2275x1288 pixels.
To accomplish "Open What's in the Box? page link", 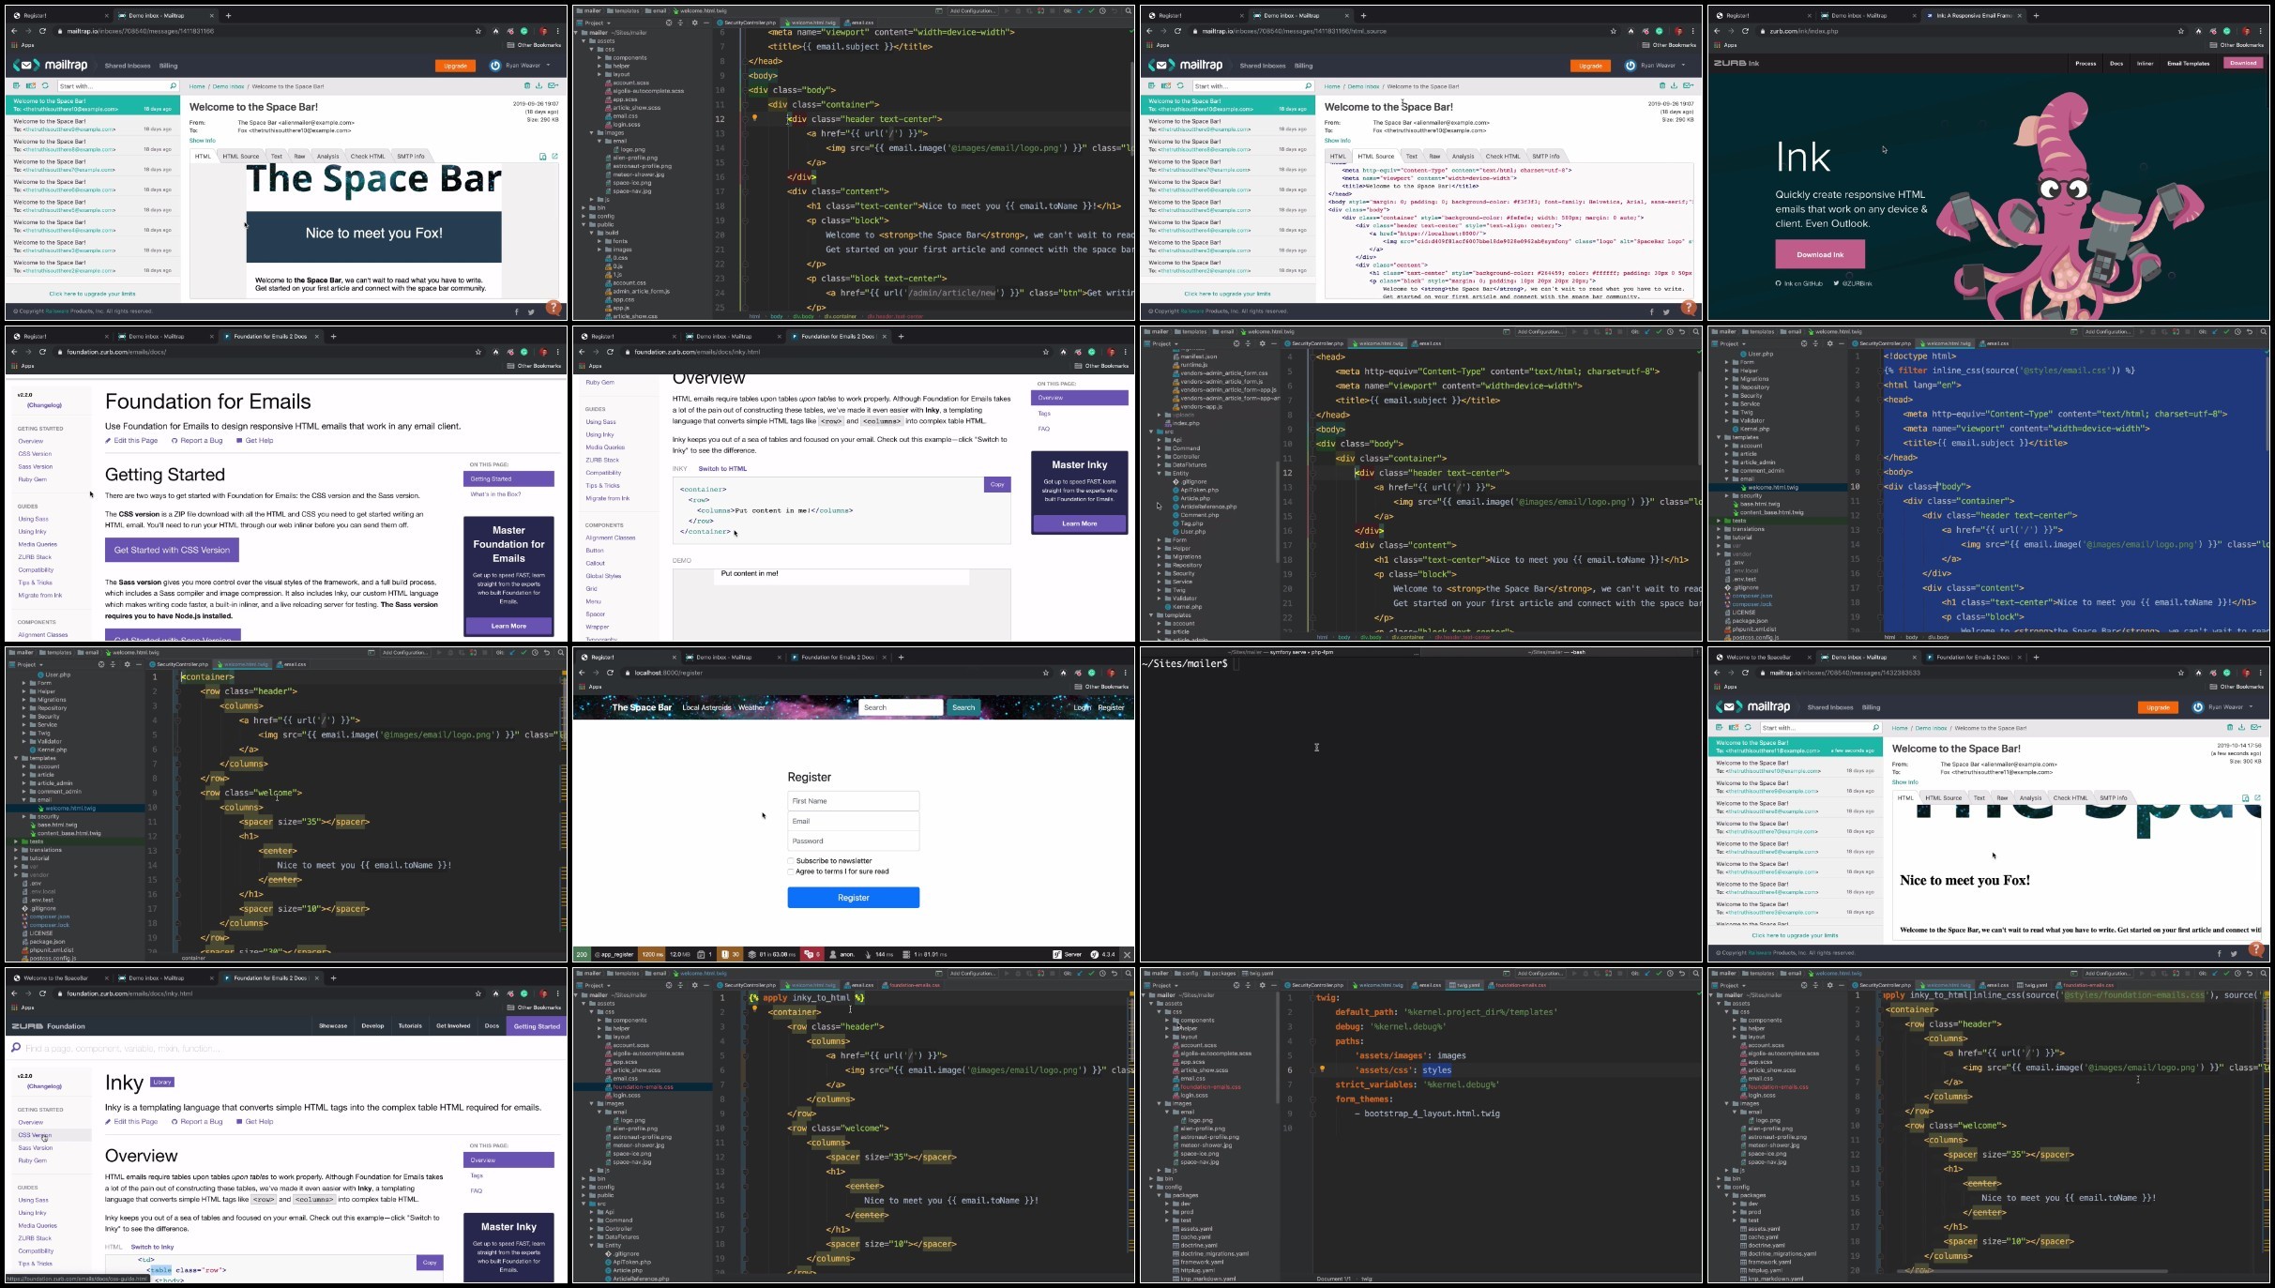I will point(495,494).
